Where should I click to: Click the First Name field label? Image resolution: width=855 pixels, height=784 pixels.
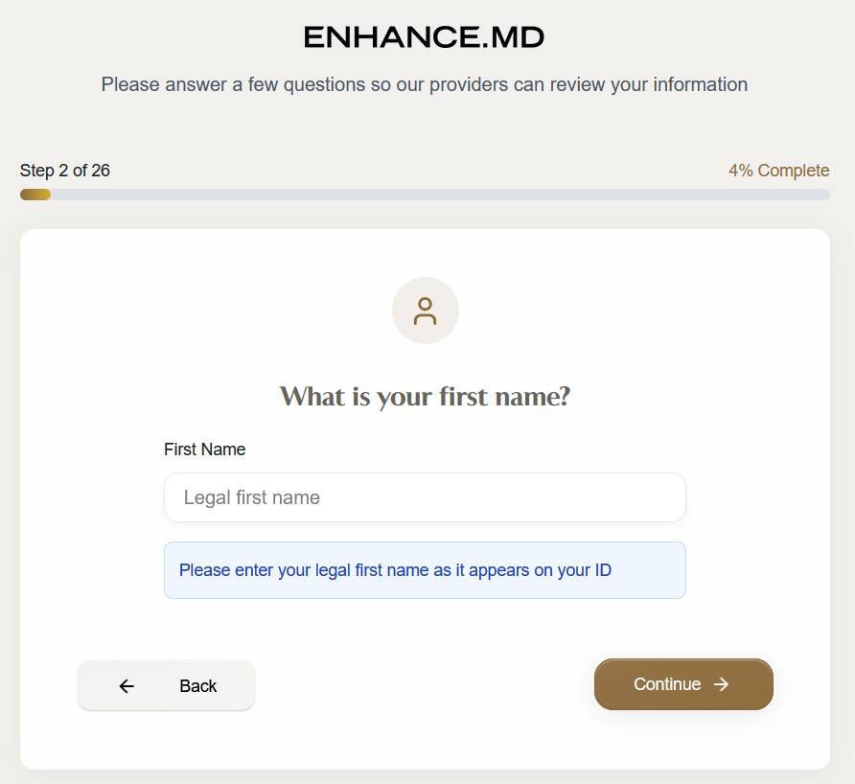coord(204,450)
